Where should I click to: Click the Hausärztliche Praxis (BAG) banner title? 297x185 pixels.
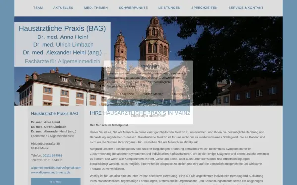(x=62, y=28)
